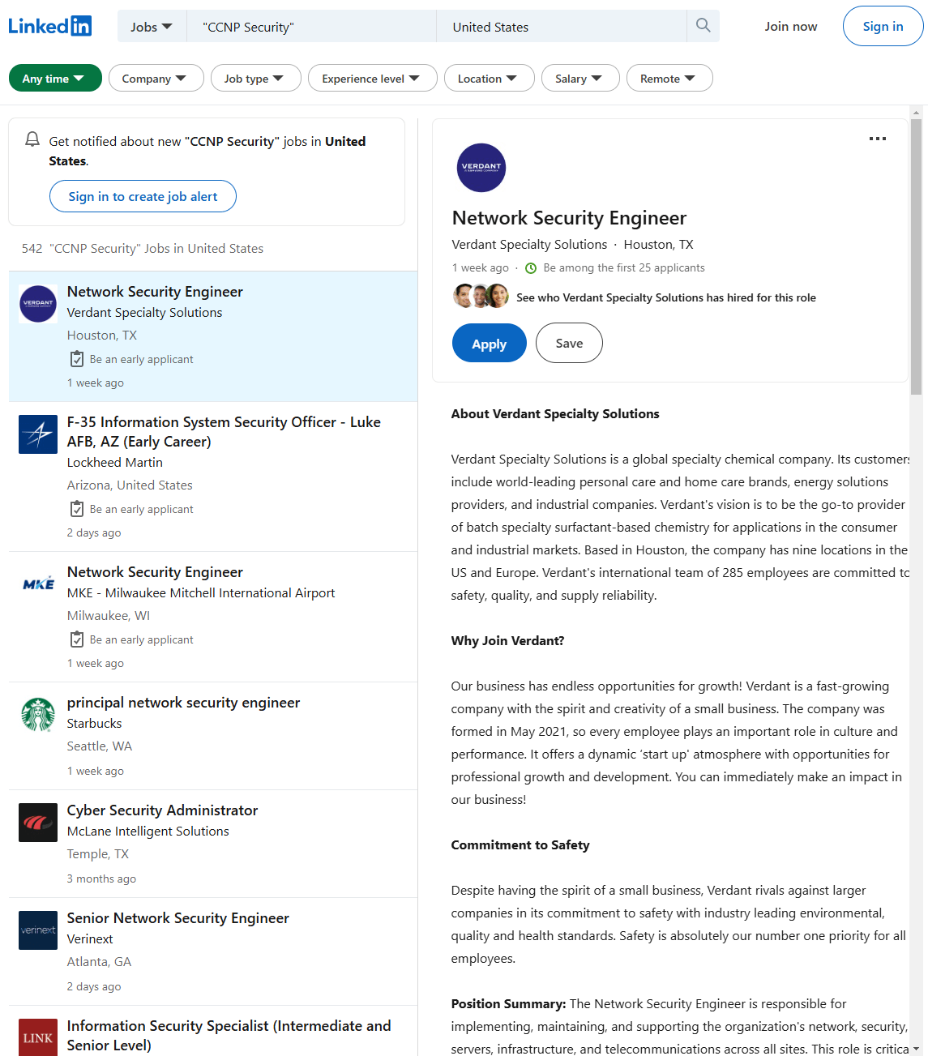Click Lockheed Martin company name
The height and width of the screenshot is (1056, 928).
pos(114,462)
